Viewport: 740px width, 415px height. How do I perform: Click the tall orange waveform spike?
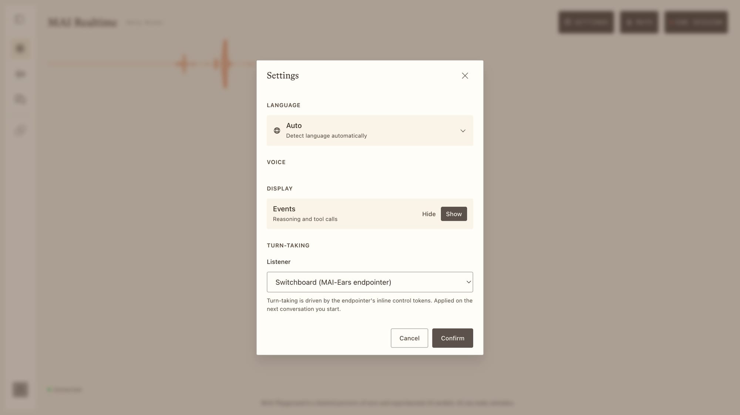coord(225,64)
